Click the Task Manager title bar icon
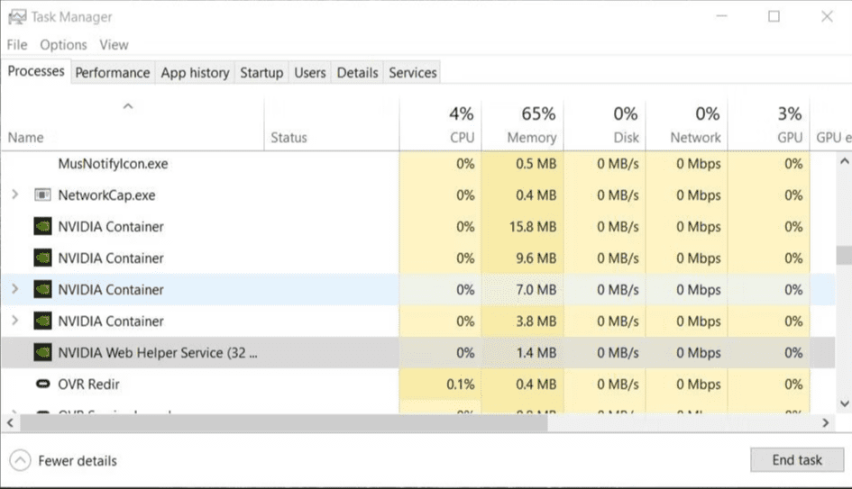This screenshot has height=489, width=852. tap(16, 16)
